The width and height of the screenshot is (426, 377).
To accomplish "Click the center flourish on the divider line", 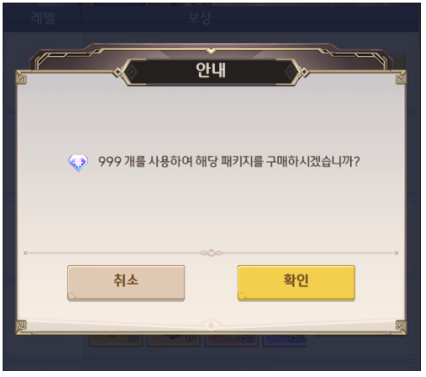I will pos(211,253).
